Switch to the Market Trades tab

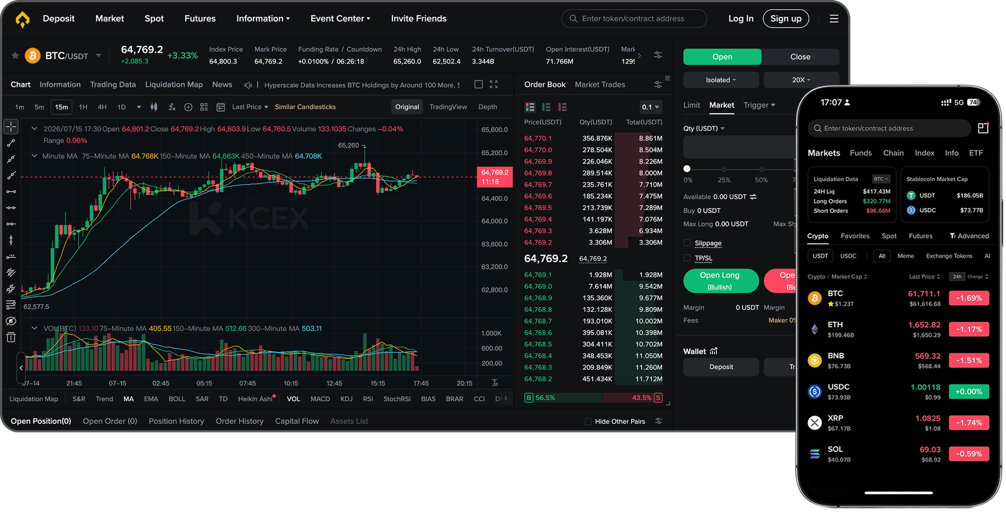(x=600, y=84)
